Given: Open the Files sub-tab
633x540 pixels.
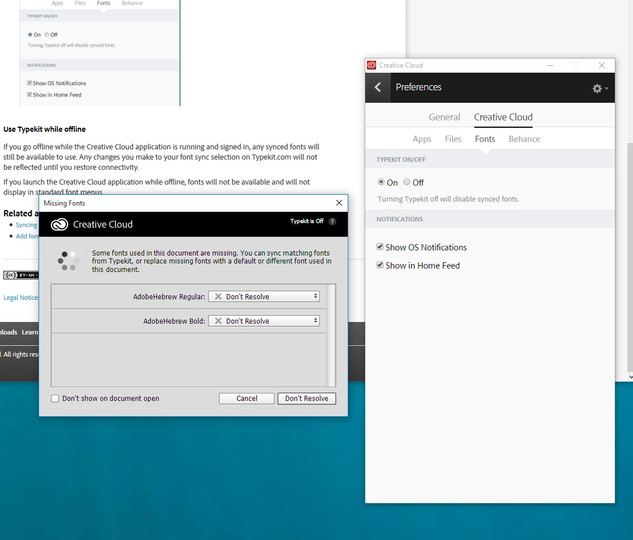Looking at the screenshot, I should [453, 139].
